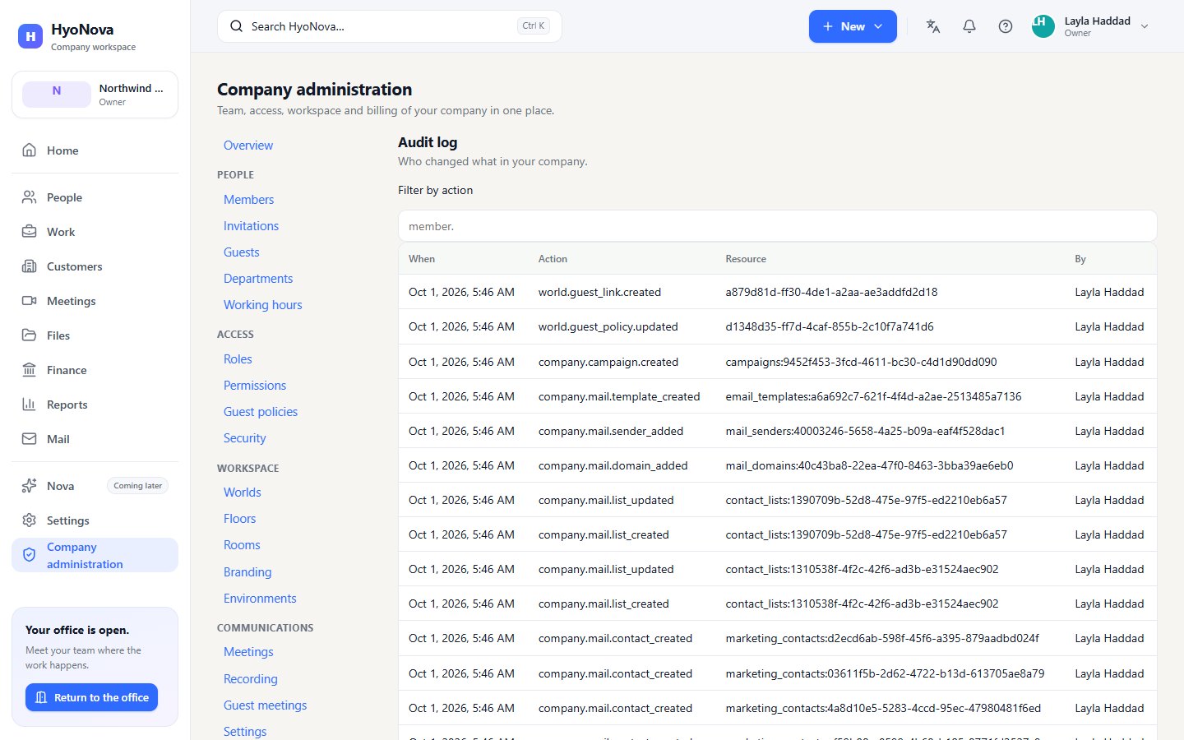1184x740 pixels.
Task: Click the Search HyoNova field
Action: coord(389,26)
